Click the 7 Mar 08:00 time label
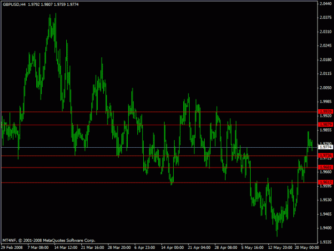 [x=38, y=248]
